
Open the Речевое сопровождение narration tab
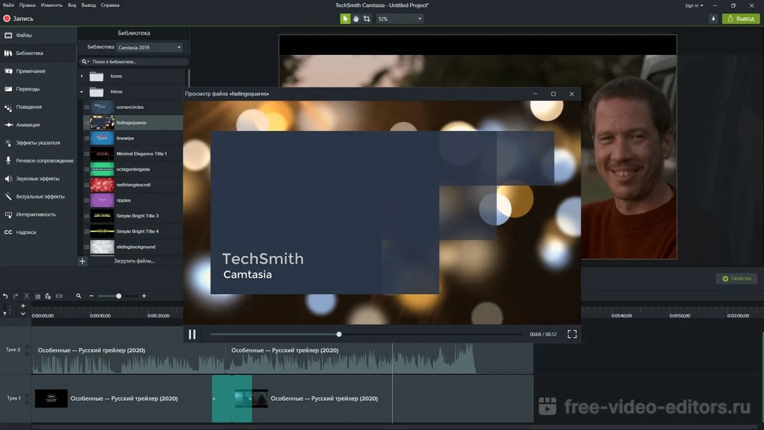pos(38,161)
